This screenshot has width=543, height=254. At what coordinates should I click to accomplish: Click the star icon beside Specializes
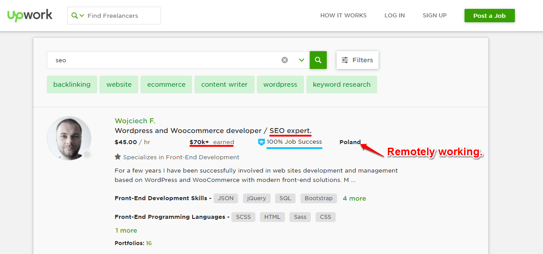pyautogui.click(x=118, y=157)
